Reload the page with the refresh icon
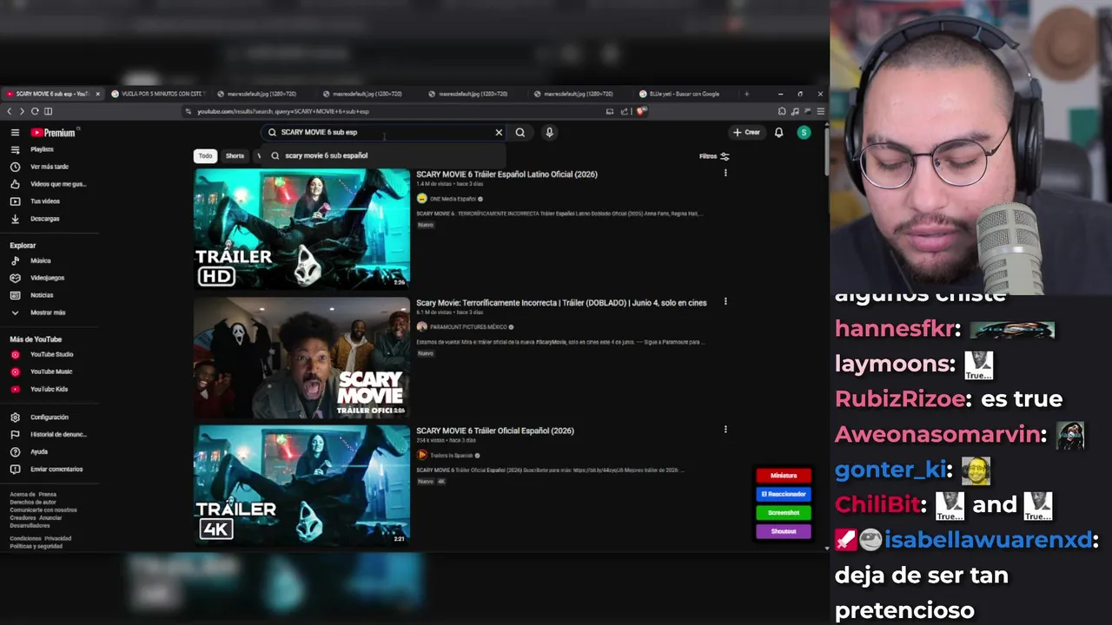The height and width of the screenshot is (625, 1112). click(35, 111)
